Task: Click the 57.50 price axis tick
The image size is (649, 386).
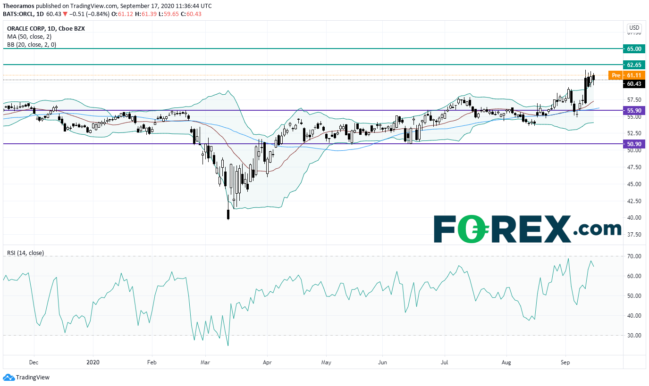Action: coord(634,100)
